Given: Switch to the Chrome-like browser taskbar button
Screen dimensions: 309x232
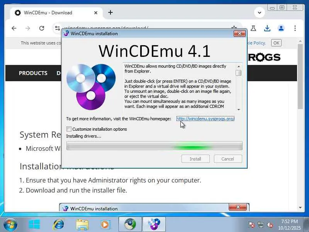Looking at the screenshot, I should pos(130,224).
